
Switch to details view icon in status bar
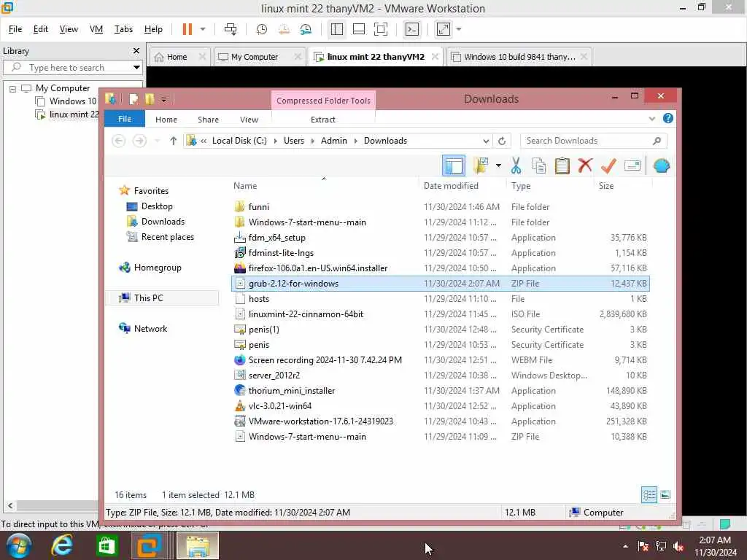pyautogui.click(x=649, y=495)
